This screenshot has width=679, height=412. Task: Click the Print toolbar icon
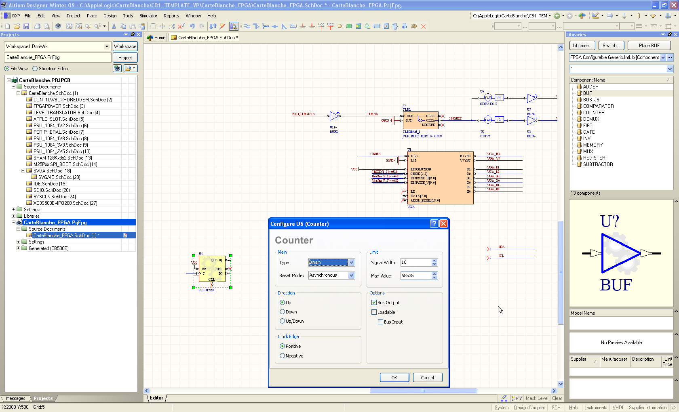coord(37,26)
